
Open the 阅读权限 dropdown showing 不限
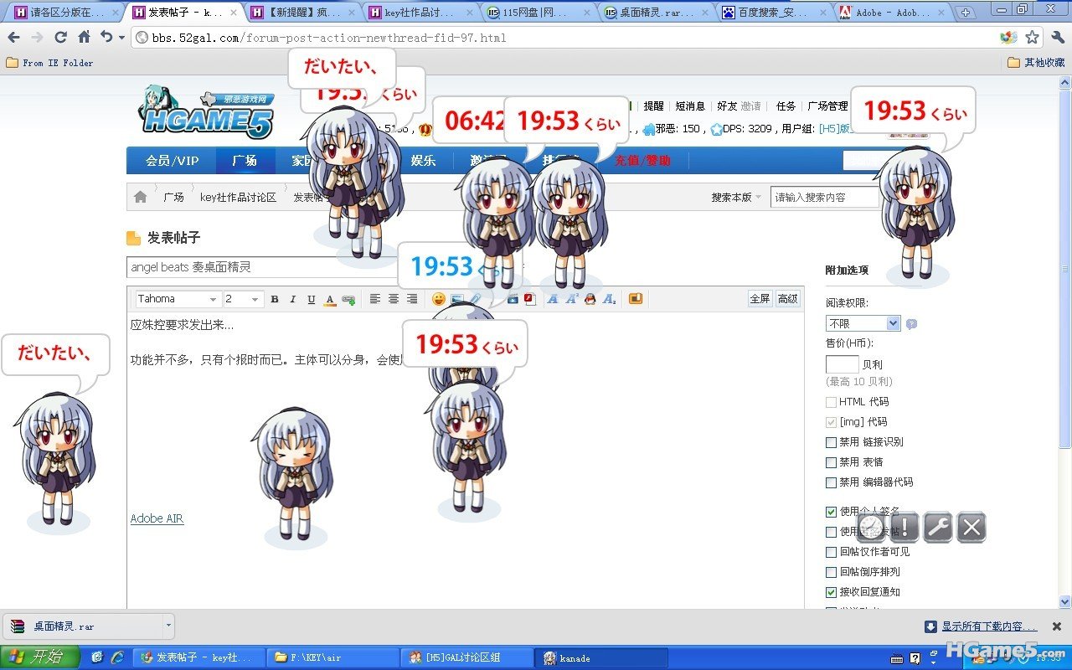[863, 323]
